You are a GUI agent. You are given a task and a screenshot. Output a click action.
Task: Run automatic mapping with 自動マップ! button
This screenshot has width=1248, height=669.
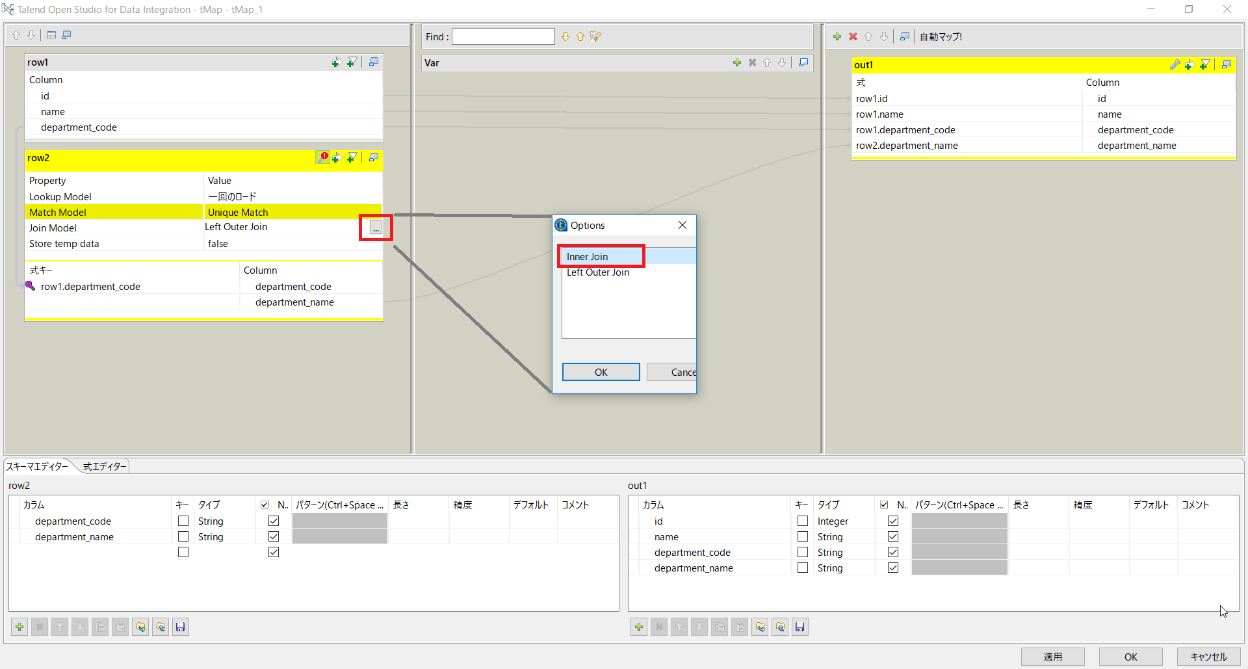pos(941,36)
